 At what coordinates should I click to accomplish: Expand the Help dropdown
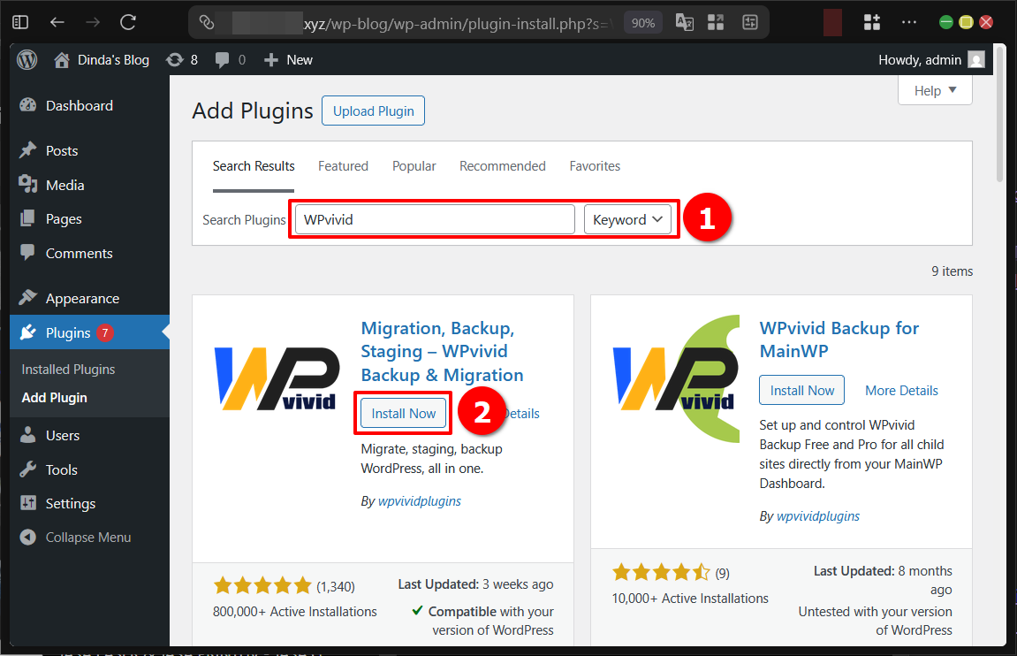tap(934, 89)
